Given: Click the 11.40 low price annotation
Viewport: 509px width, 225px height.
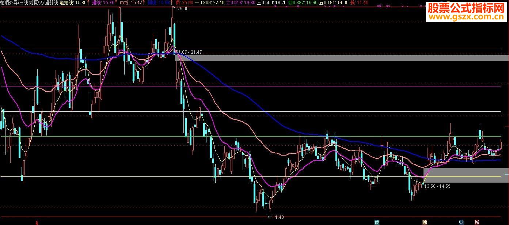Looking at the screenshot, I should (278, 217).
